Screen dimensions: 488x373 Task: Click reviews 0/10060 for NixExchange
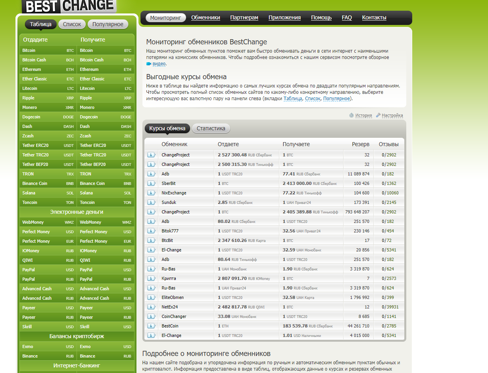[390, 193]
